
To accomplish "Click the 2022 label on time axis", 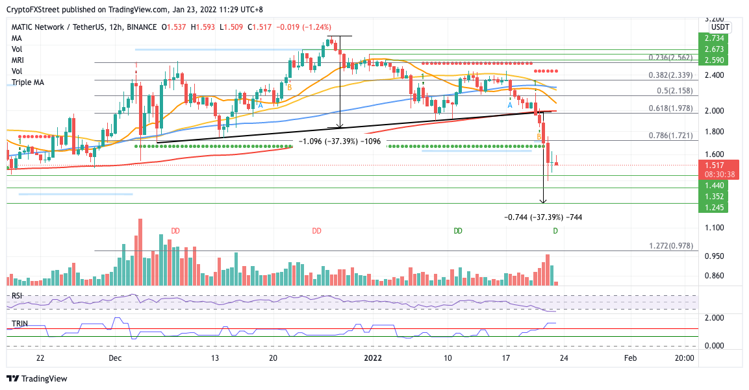I will pyautogui.click(x=373, y=358).
